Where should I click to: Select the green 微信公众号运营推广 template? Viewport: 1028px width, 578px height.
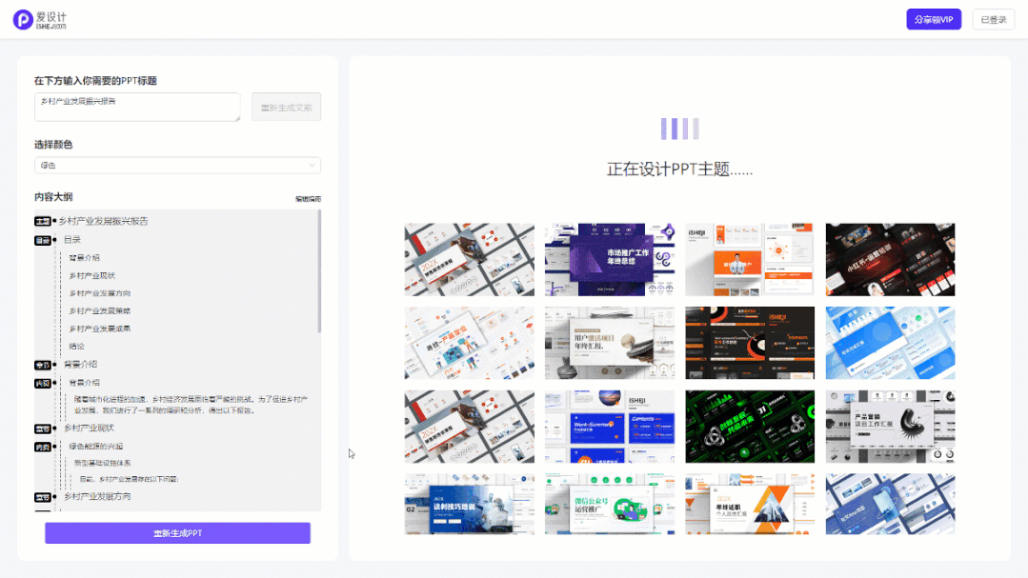(610, 504)
